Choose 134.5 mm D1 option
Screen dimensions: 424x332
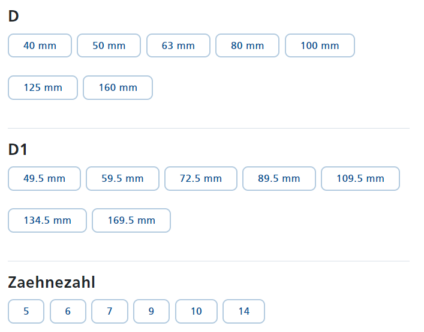47,220
